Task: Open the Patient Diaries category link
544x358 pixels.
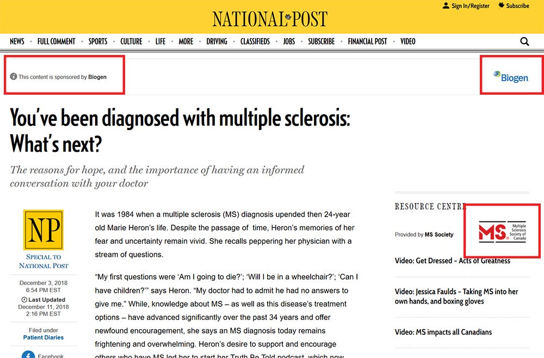Action: pos(44,337)
